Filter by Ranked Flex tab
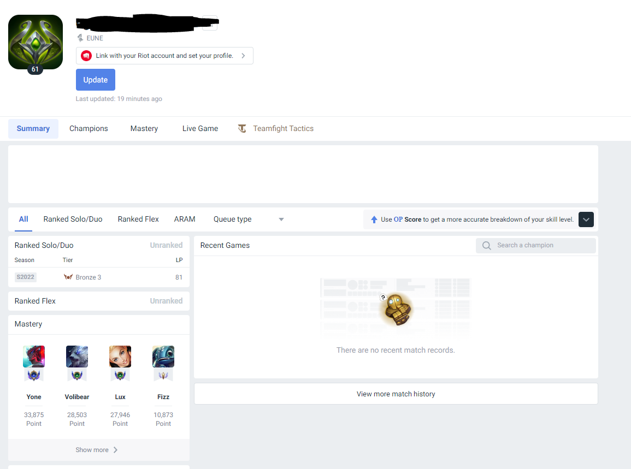 [138, 219]
